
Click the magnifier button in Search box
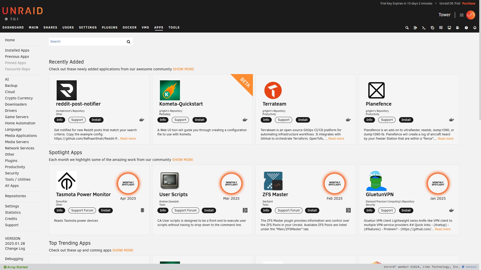[129, 42]
